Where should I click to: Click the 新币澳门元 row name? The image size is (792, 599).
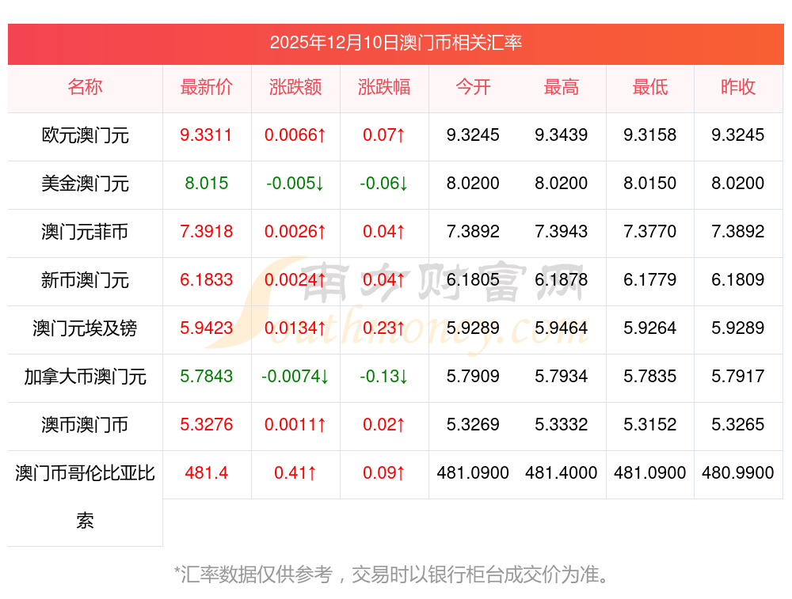(x=85, y=279)
